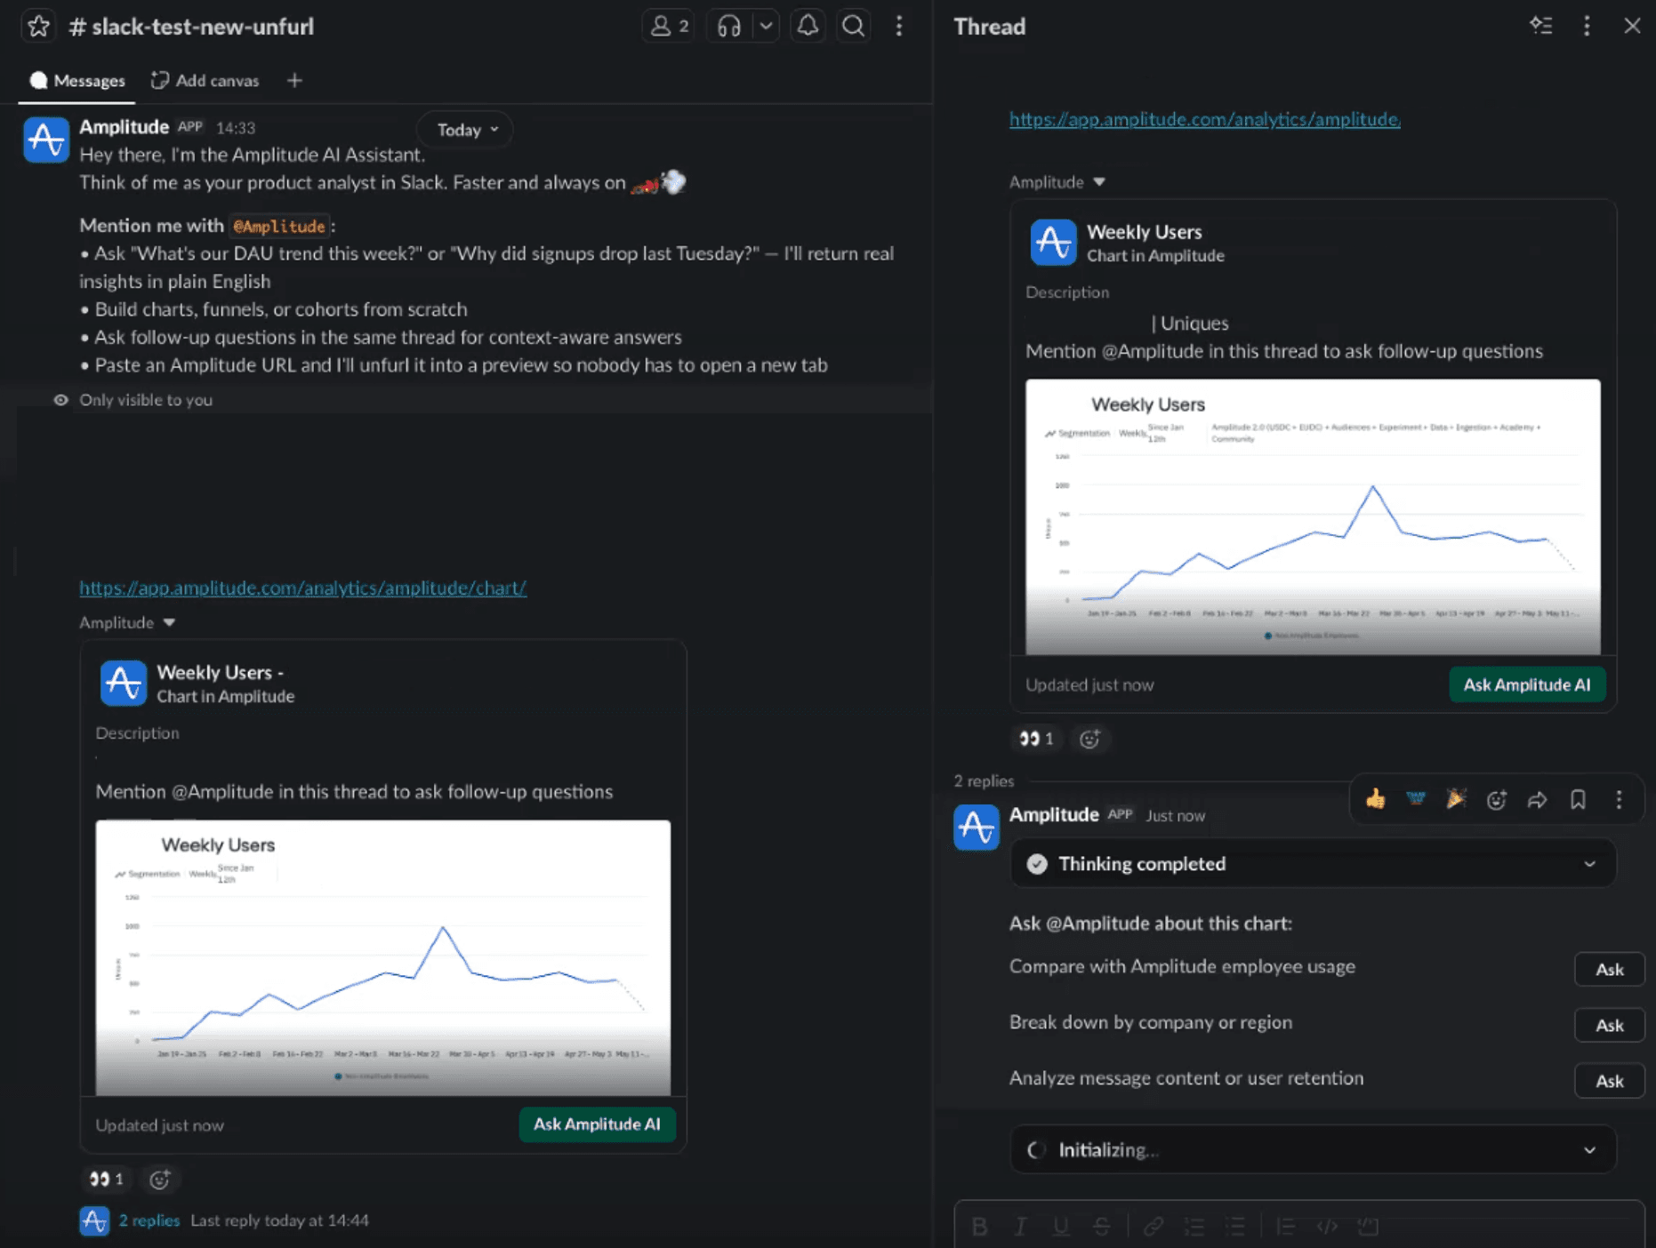Select the Add canvas tab

click(205, 81)
